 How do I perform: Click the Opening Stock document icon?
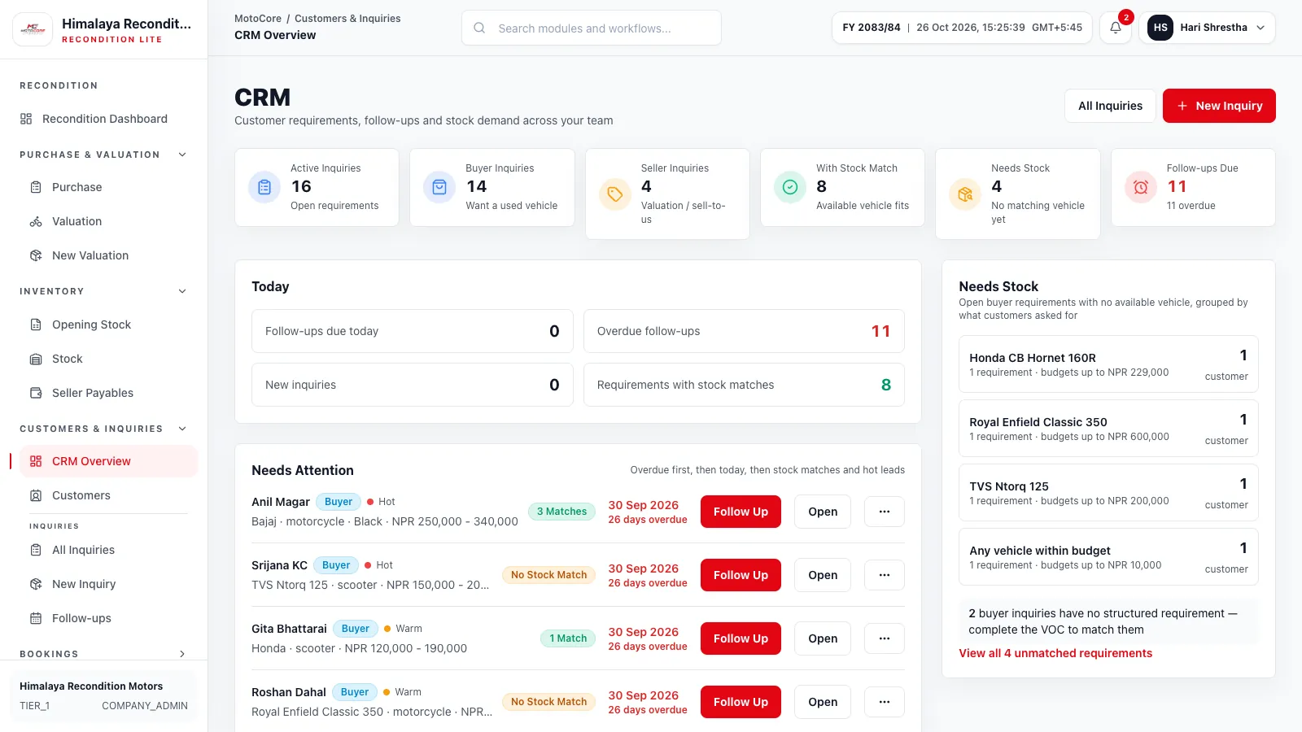click(x=36, y=325)
